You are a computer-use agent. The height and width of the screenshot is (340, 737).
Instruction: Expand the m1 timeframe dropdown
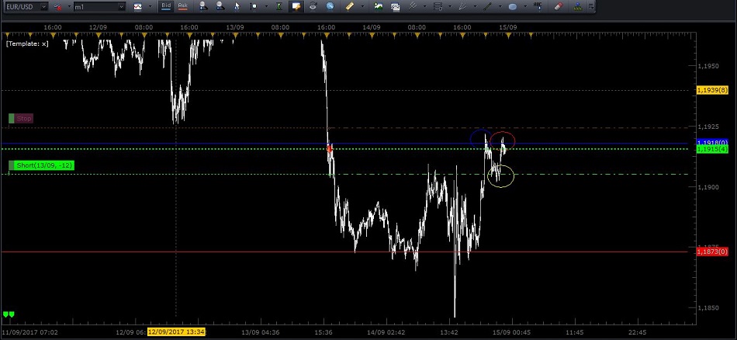coord(121,6)
